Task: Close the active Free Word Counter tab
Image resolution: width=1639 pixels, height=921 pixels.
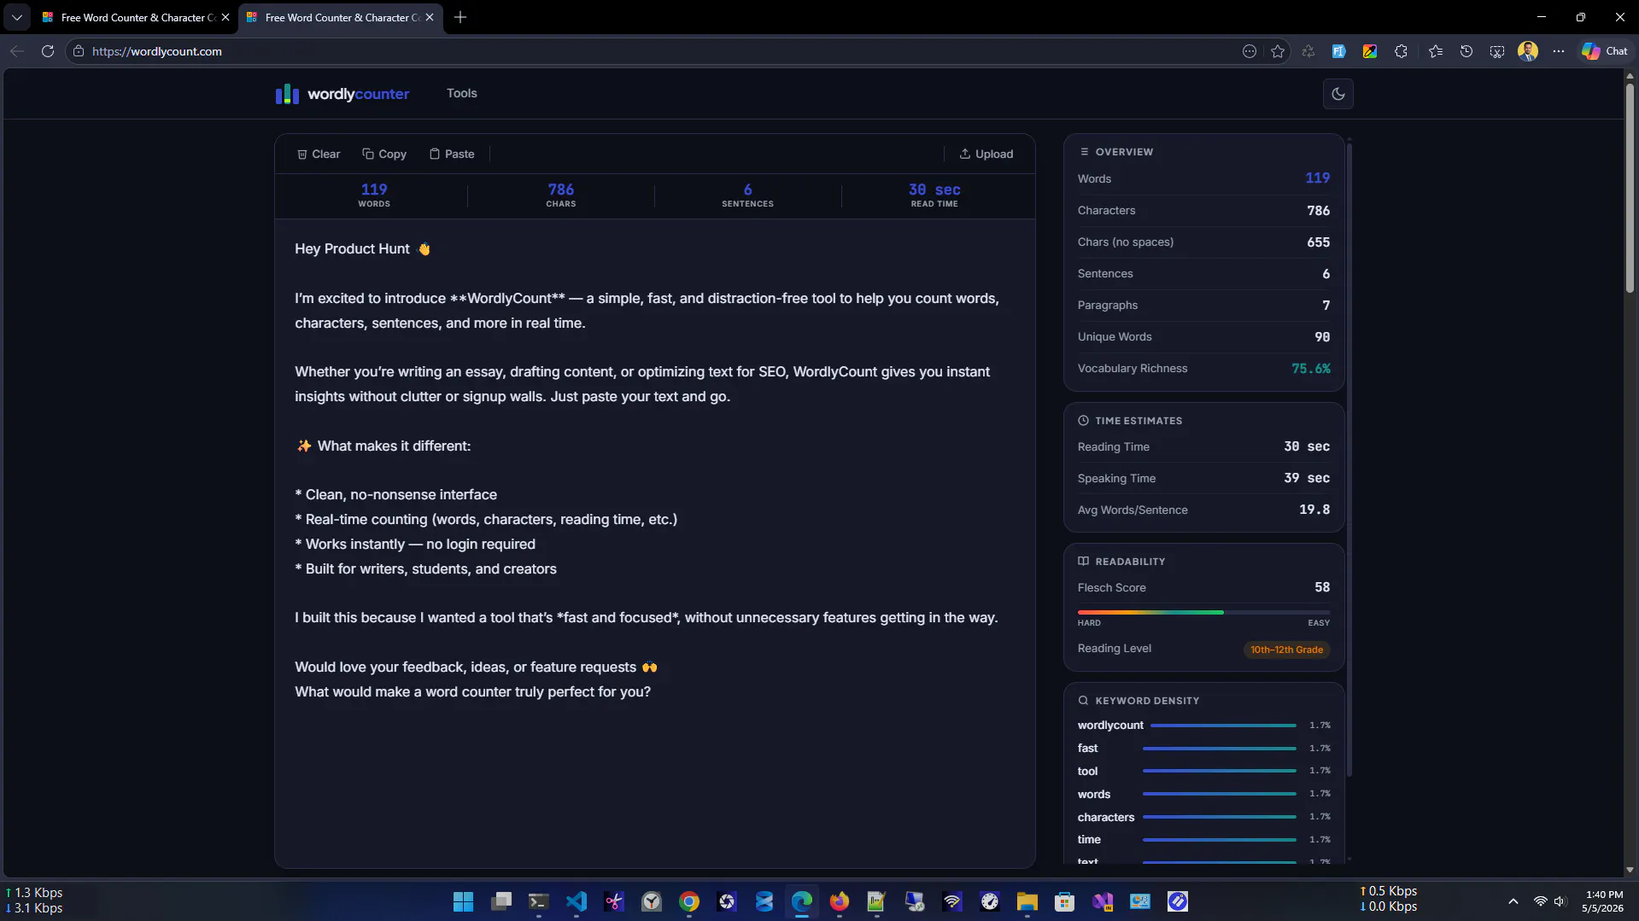Action: tap(430, 17)
